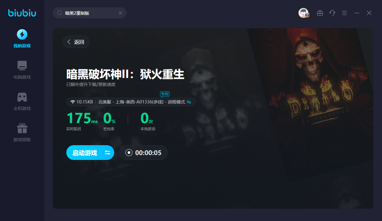This screenshot has width=382, height=221.
Task: Open launch settings sliders icon
Action: (107, 153)
